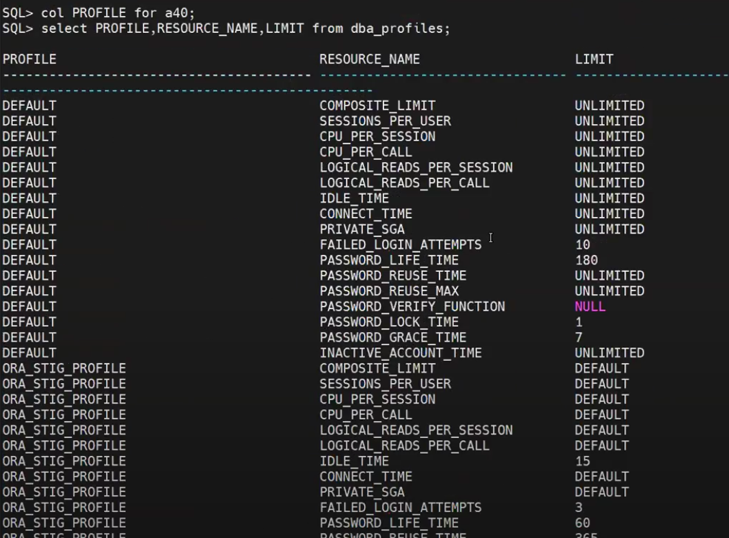Select CONNECT_TIME in the DEFAULT profile rows

(x=366, y=214)
